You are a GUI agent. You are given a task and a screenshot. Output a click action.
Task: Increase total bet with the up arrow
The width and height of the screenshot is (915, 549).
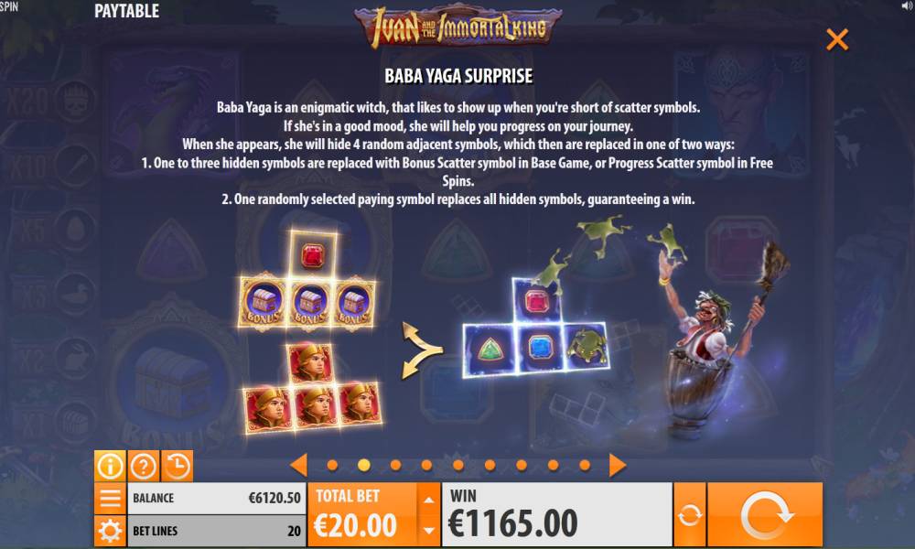429,500
